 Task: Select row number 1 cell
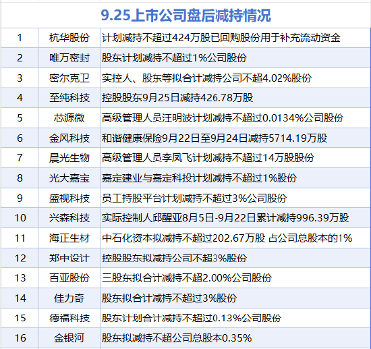[x=20, y=38]
